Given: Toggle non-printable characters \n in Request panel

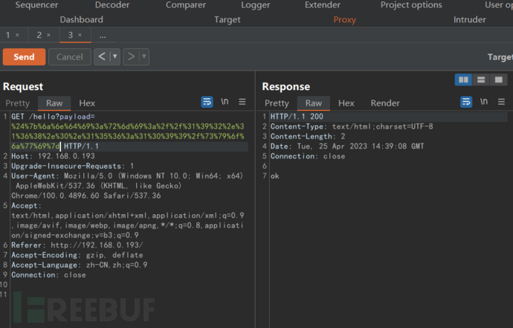Looking at the screenshot, I should (225, 102).
